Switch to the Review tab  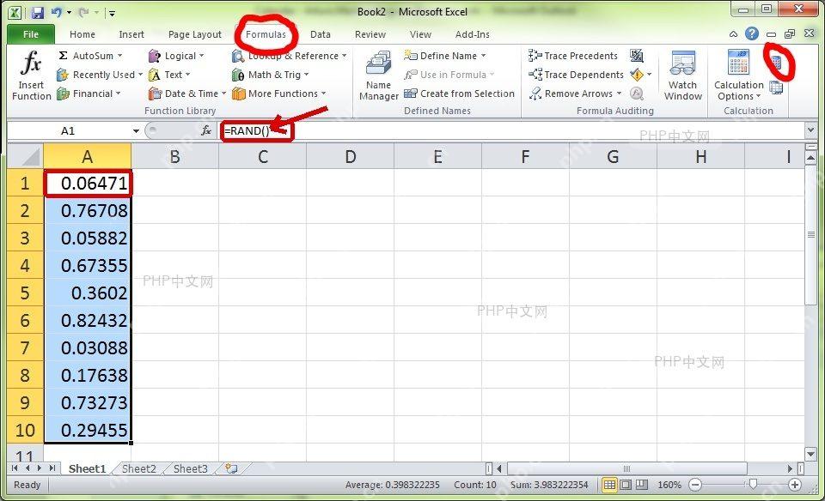click(370, 34)
